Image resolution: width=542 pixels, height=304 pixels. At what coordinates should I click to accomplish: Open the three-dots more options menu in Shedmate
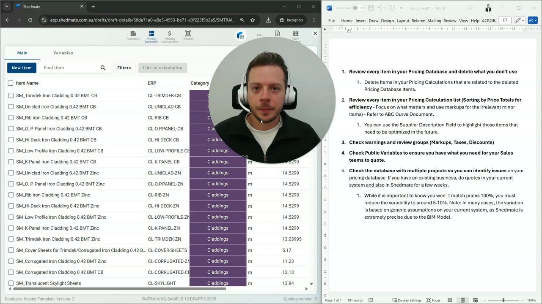point(259,35)
